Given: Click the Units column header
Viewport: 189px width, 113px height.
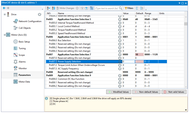Looking at the screenshot, I should click(x=162, y=13).
